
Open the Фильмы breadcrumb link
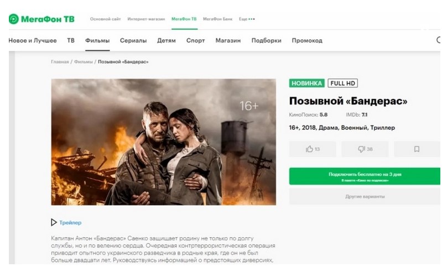(x=83, y=62)
